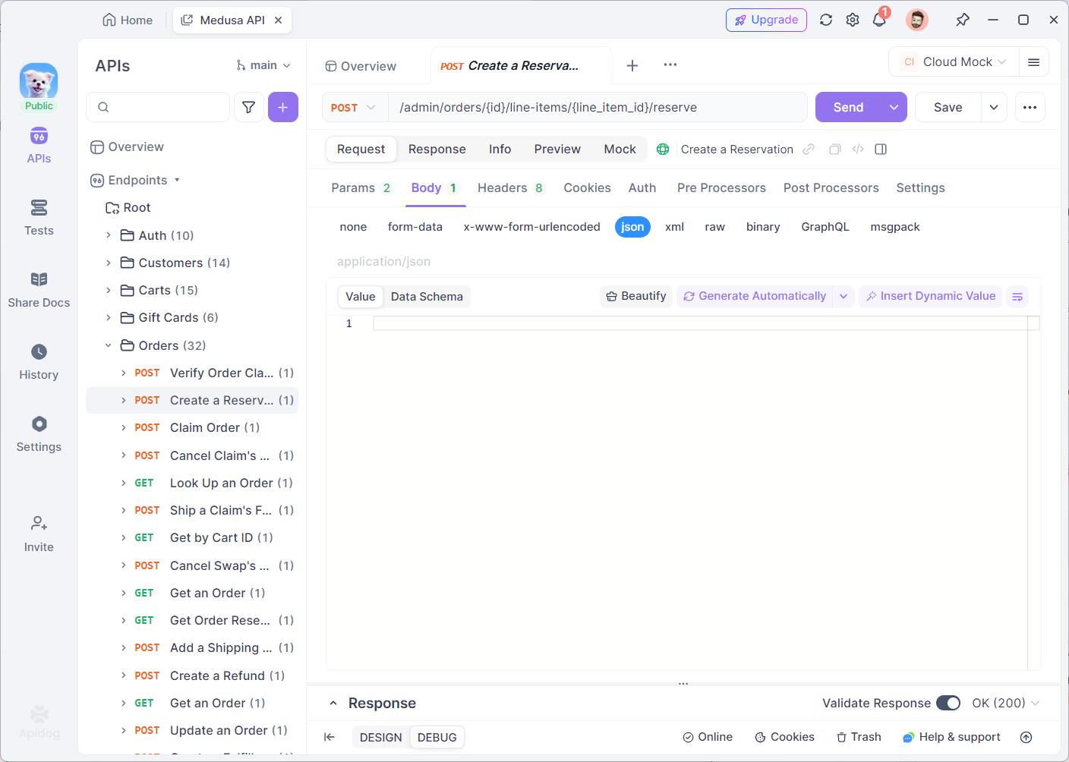
Task: Open the Save options dropdown arrow
Action: 994,108
